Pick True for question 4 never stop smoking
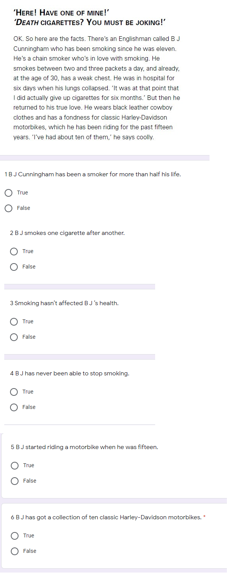The image size is (235, 576). pos(14,392)
